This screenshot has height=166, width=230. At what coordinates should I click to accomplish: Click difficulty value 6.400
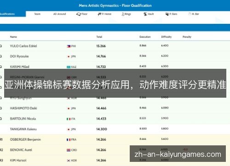tap(165, 45)
